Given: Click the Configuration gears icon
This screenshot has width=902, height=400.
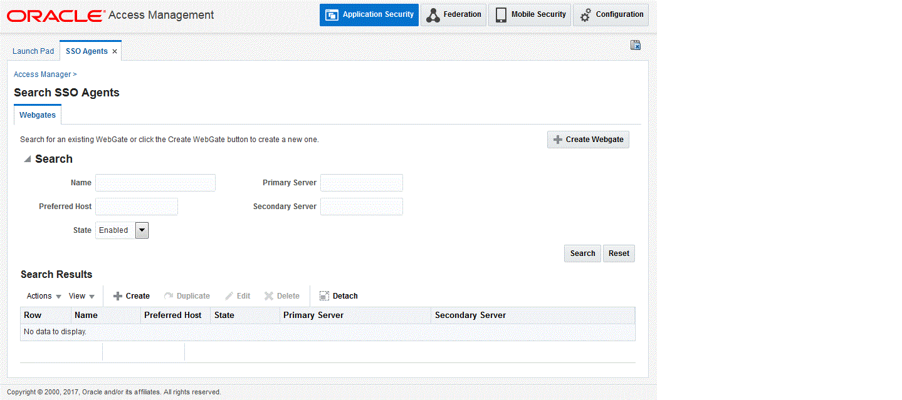Looking at the screenshot, I should coord(585,15).
